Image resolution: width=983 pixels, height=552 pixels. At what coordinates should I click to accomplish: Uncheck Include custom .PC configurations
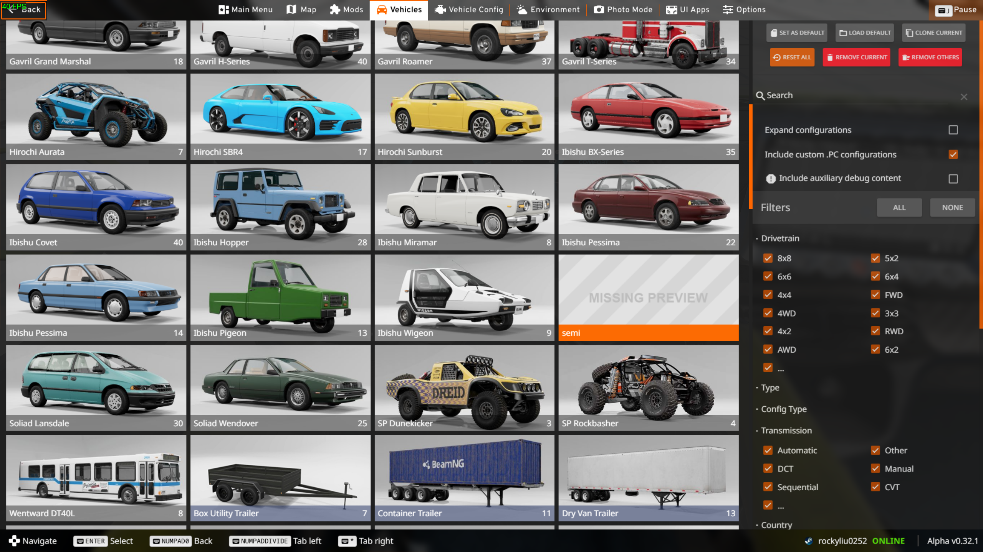pyautogui.click(x=953, y=154)
